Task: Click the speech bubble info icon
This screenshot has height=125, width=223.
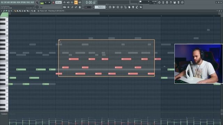Action: tap(182, 2)
